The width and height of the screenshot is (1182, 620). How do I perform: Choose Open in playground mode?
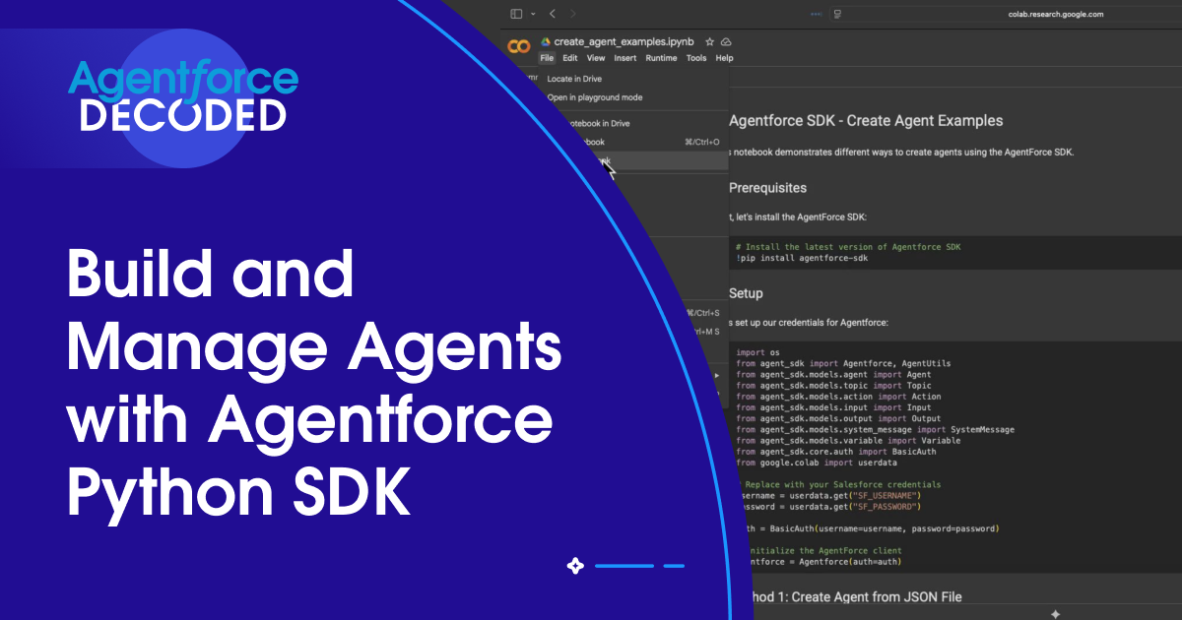[x=594, y=97]
